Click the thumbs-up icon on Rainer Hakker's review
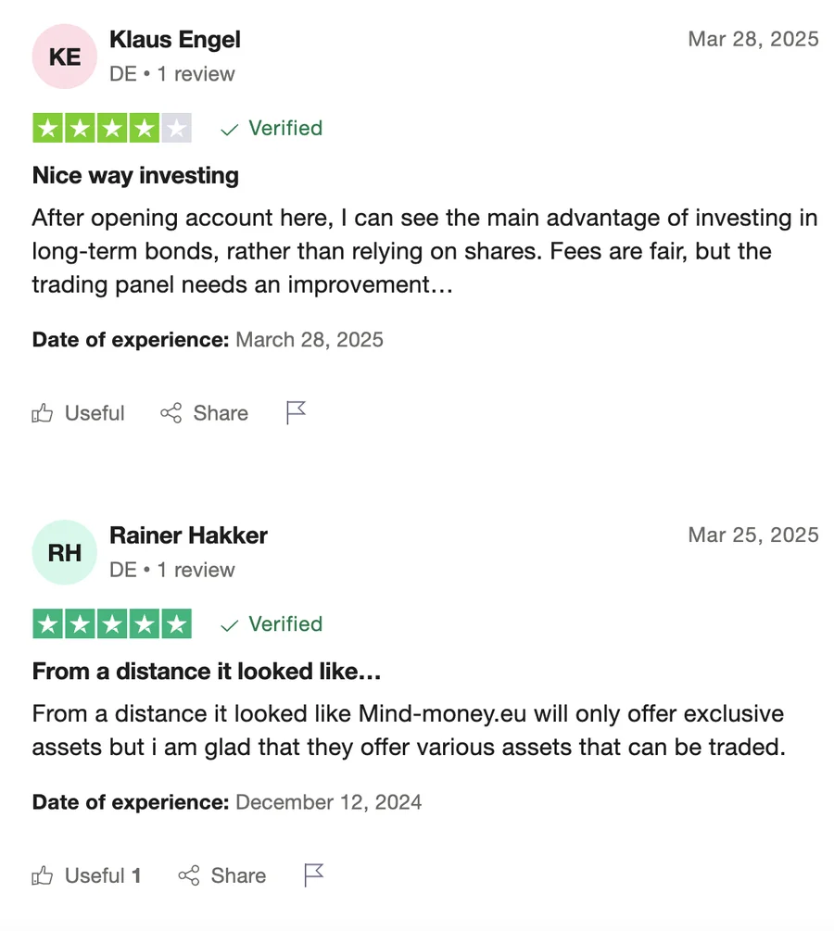The image size is (834, 931). click(x=43, y=875)
